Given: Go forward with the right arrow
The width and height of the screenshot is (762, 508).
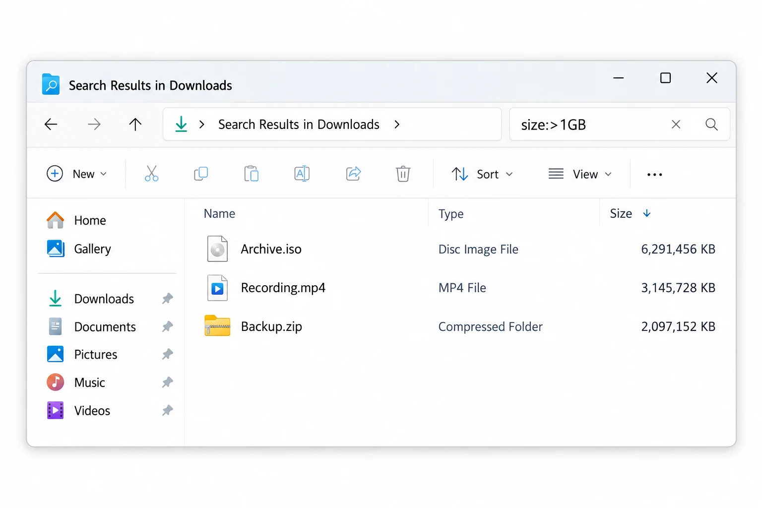Looking at the screenshot, I should tap(94, 124).
